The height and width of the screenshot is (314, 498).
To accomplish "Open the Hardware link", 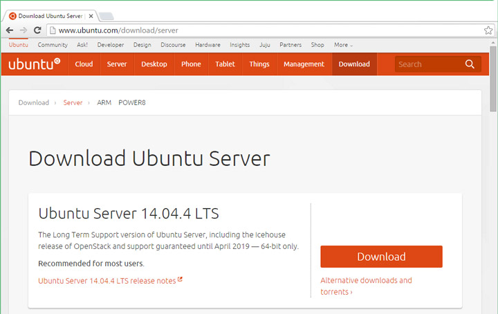I will (x=207, y=45).
